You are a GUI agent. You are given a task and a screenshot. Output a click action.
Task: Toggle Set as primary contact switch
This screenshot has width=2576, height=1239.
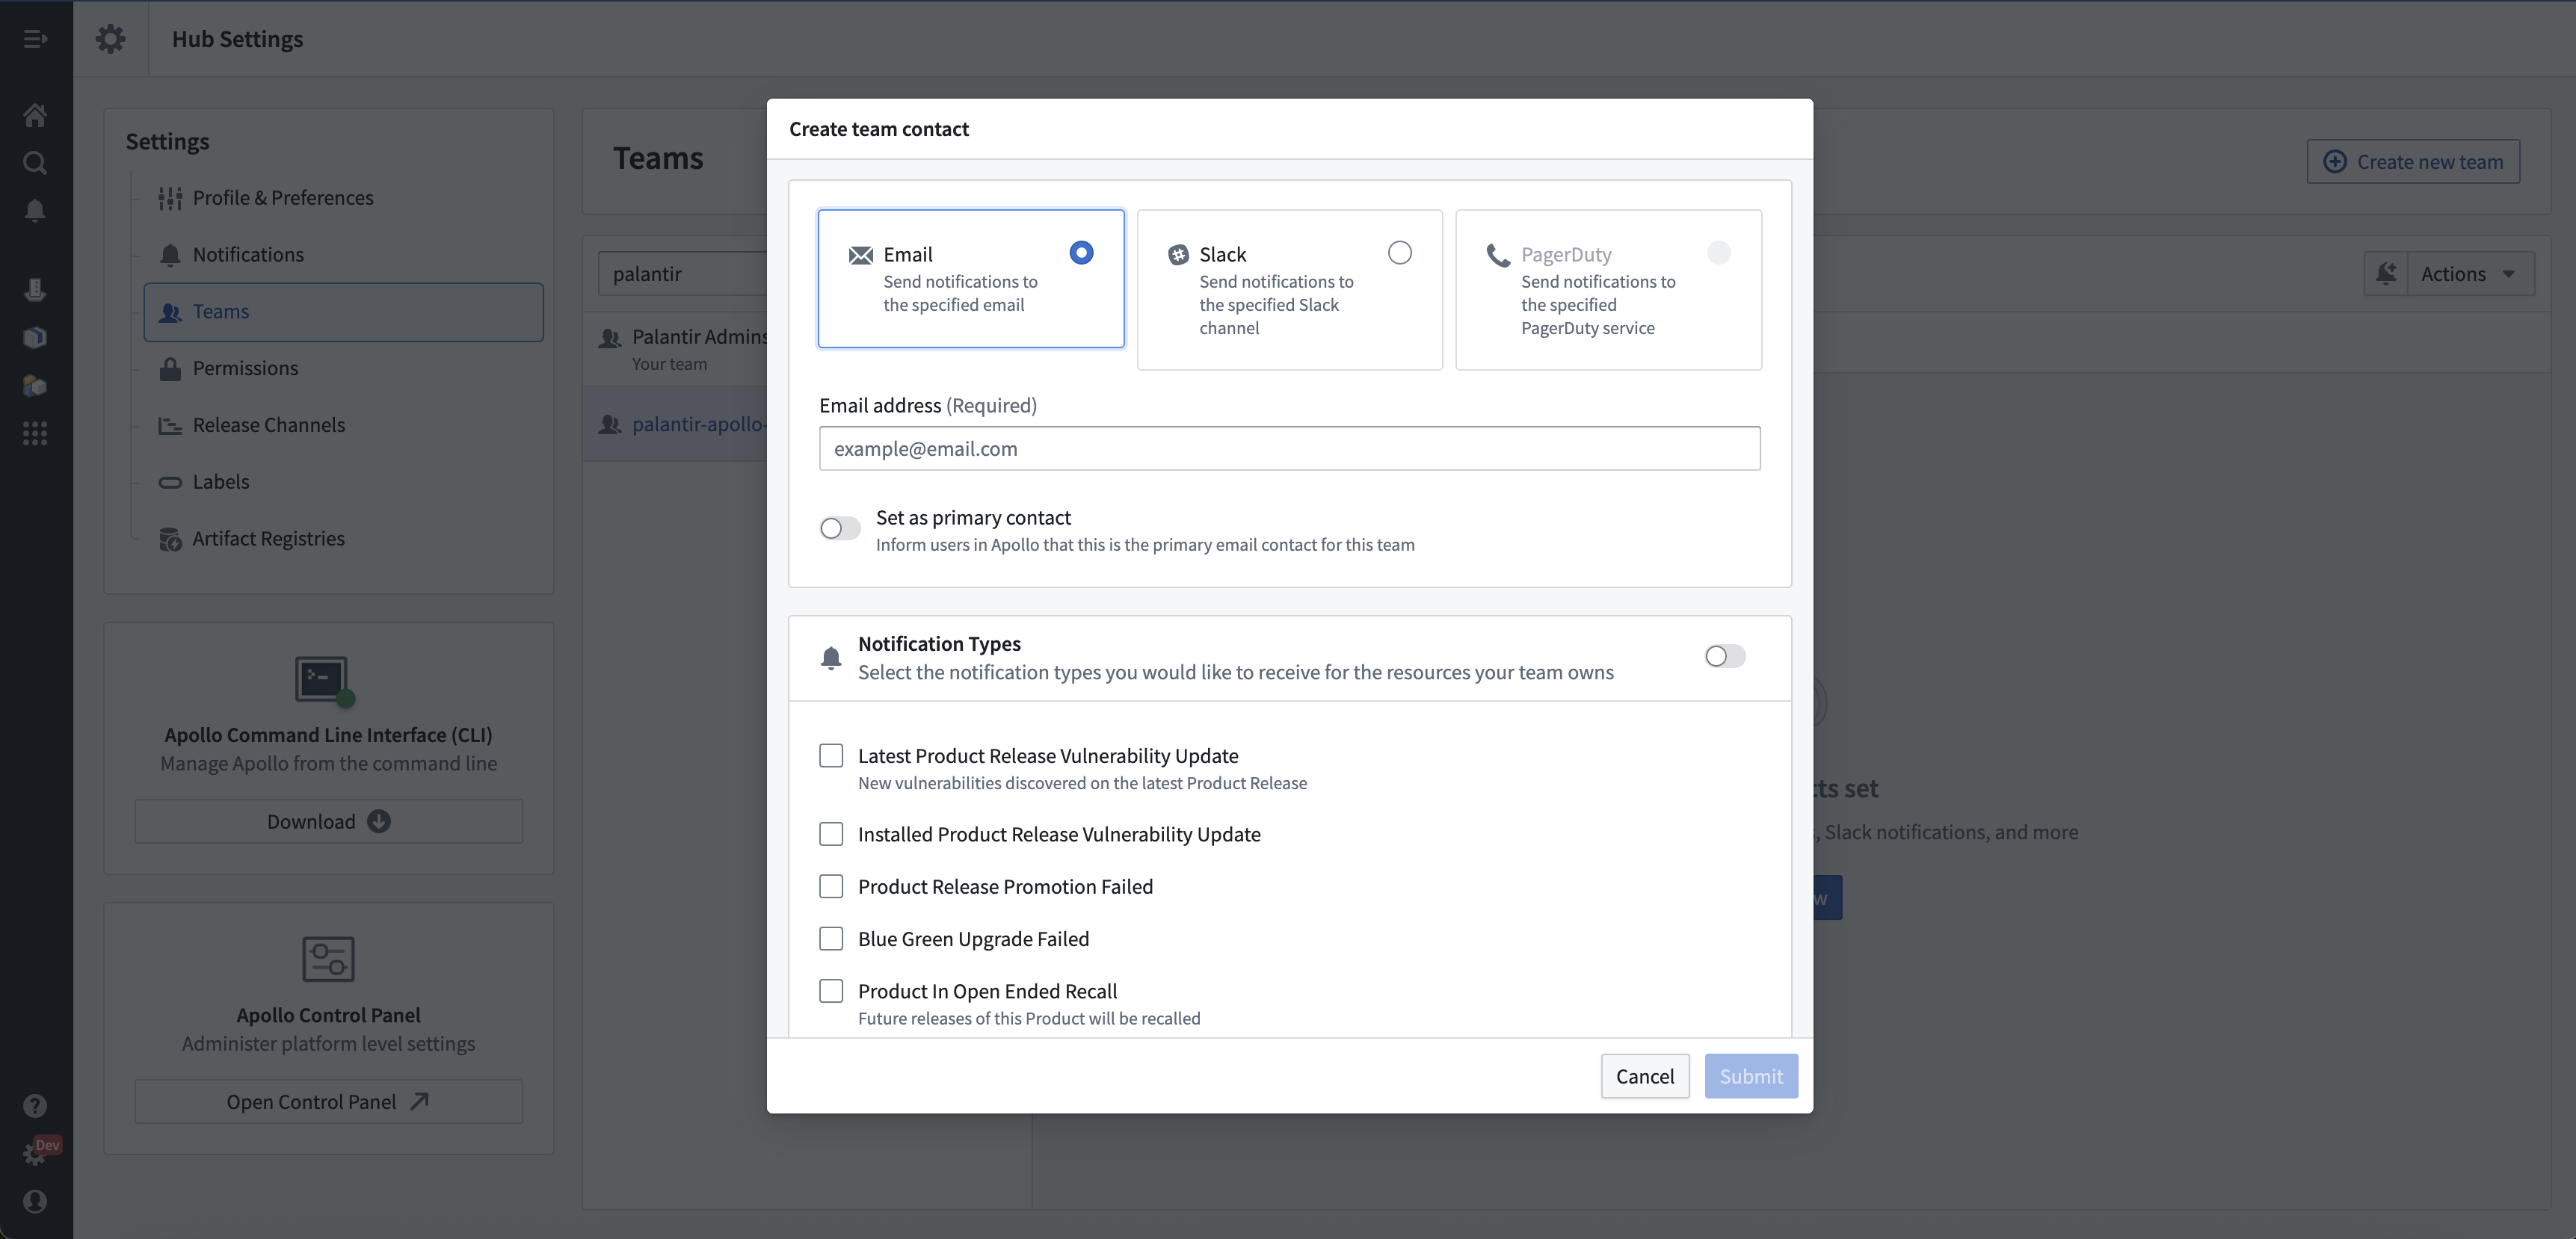pos(839,528)
